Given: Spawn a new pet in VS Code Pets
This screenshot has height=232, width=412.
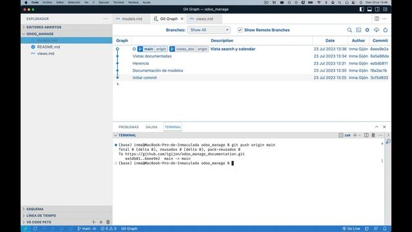Looking at the screenshot, I should pos(93,222).
